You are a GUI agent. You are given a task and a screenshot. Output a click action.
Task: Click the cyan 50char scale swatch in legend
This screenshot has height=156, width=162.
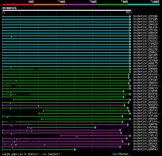click(x=115, y=154)
